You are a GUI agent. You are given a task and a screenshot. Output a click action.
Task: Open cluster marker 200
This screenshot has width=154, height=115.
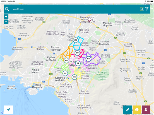click(x=77, y=53)
